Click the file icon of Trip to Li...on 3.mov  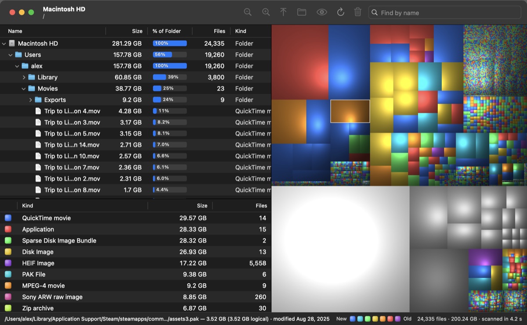38,122
